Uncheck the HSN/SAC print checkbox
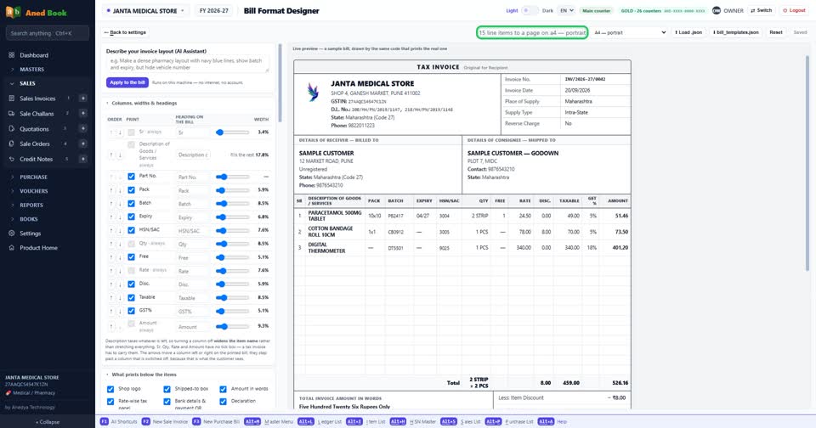 coord(131,230)
